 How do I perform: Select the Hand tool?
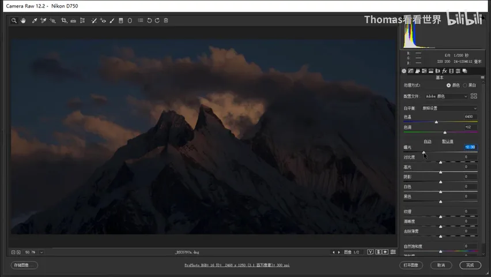[23, 20]
